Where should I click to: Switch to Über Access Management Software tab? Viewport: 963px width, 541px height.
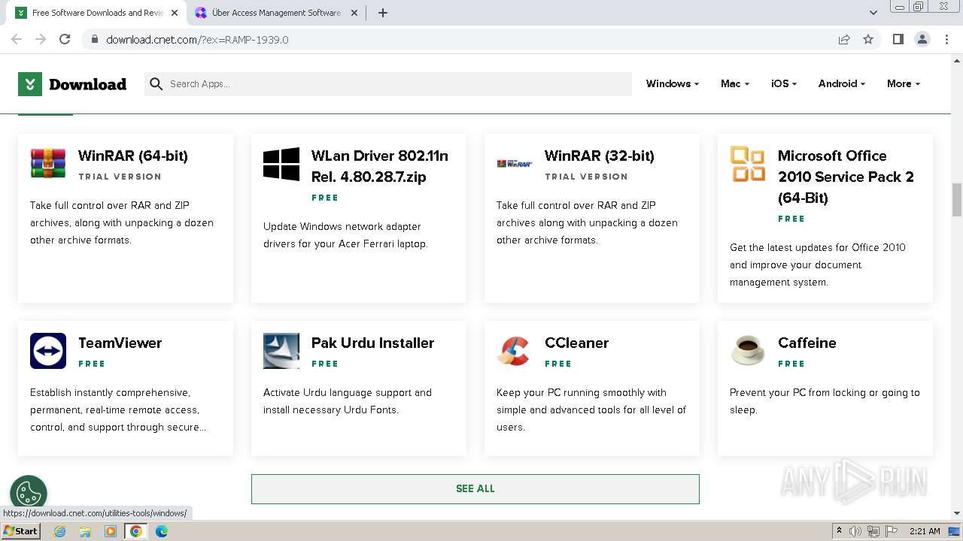click(x=276, y=13)
